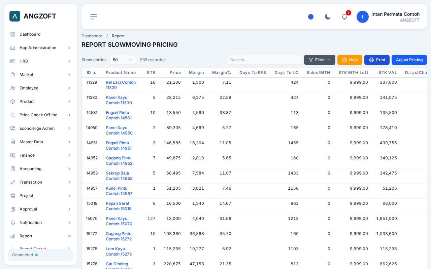Open the Master Data menu
This screenshot has width=431, height=269.
(x=41, y=142)
